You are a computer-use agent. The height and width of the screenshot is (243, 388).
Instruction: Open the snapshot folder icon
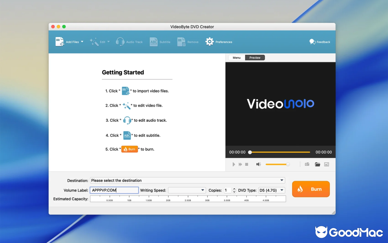coord(317,164)
